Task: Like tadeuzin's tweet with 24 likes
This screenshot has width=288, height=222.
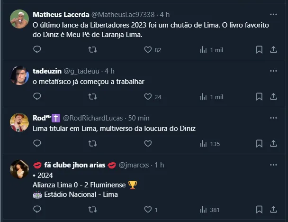Action: 148,96
